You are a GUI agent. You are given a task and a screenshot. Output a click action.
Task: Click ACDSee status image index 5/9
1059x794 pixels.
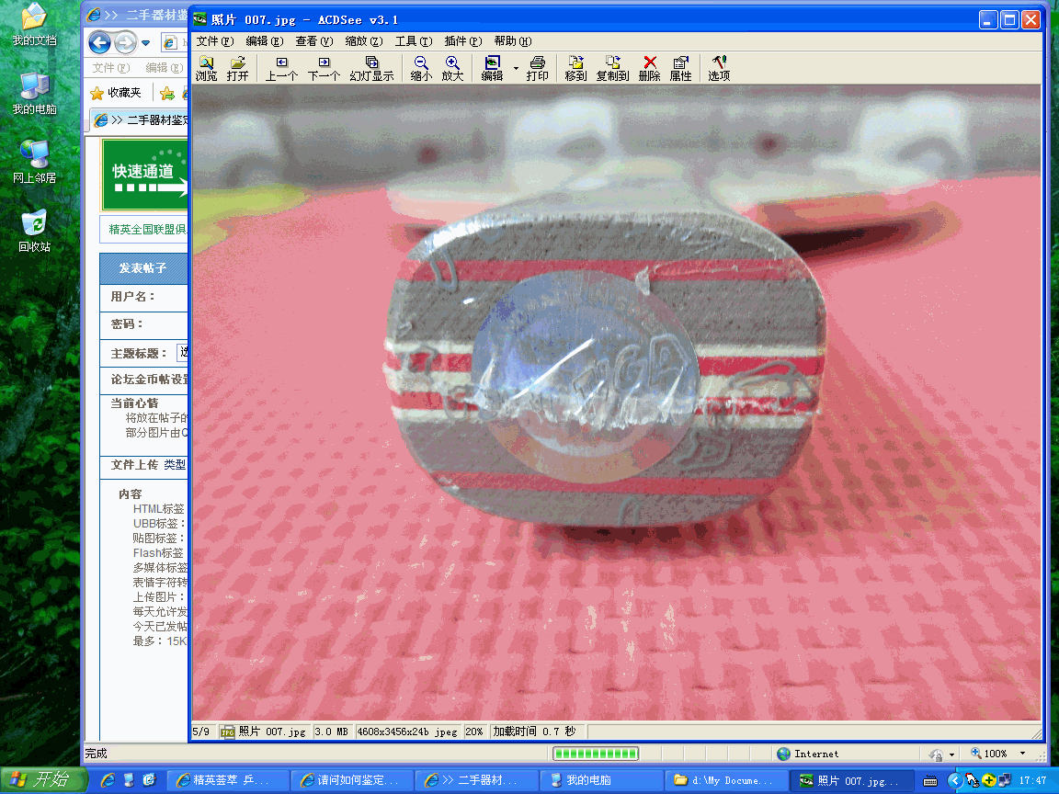coord(201,732)
